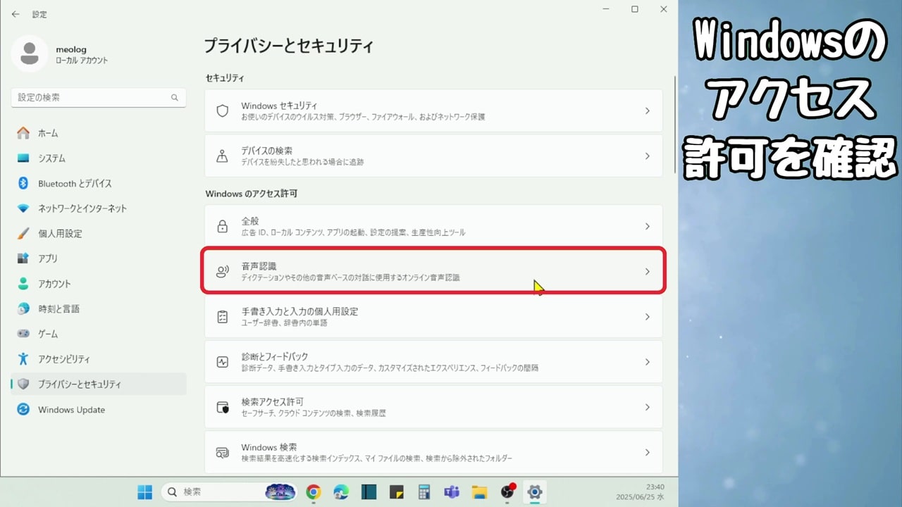
Task: Open システム via its monitor icon
Action: point(23,158)
